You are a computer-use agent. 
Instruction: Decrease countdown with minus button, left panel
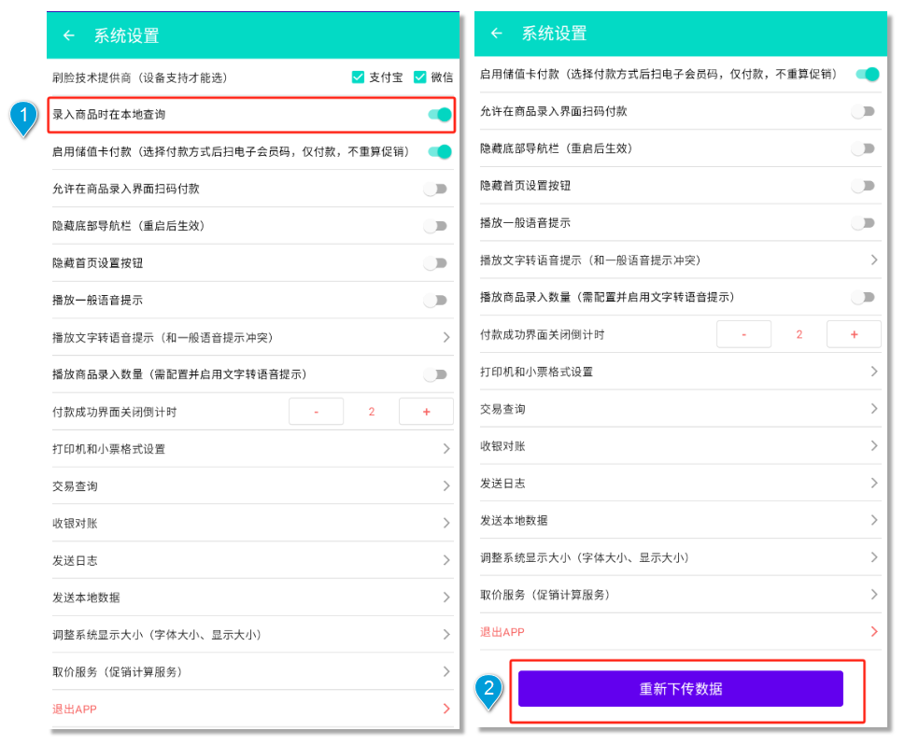[x=317, y=412]
